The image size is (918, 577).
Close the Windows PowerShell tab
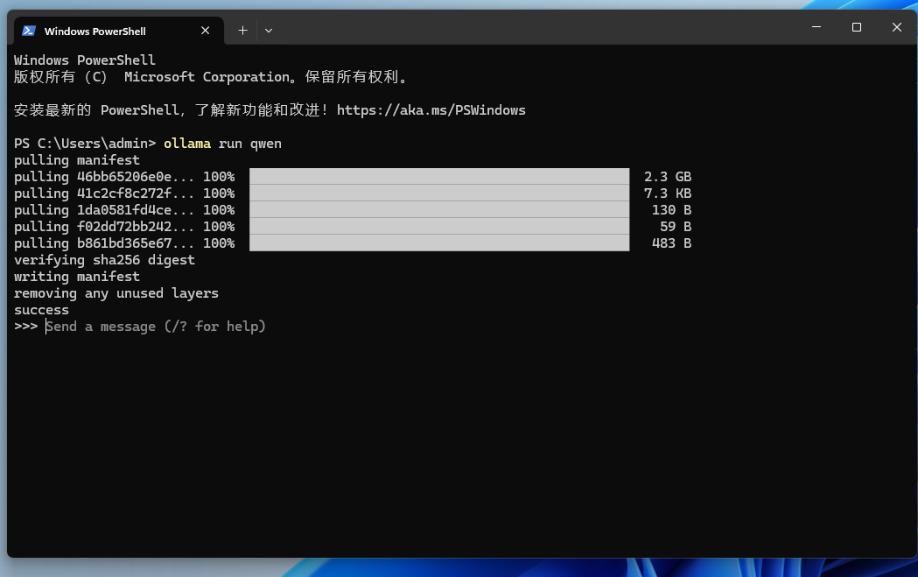205,30
